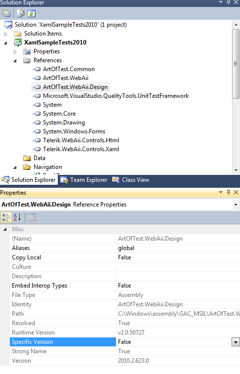Click the Copy Local value False

[124, 257]
